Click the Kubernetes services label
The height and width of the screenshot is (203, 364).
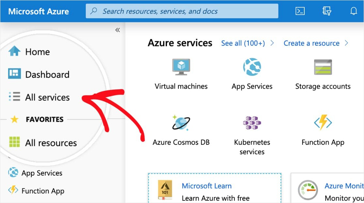point(252,147)
